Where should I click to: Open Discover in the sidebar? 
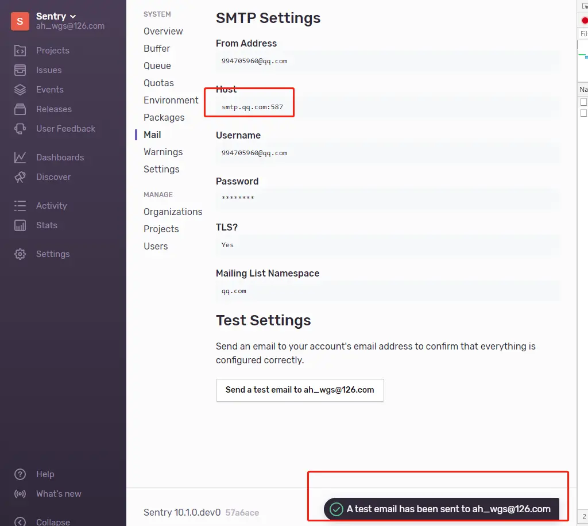(x=53, y=177)
